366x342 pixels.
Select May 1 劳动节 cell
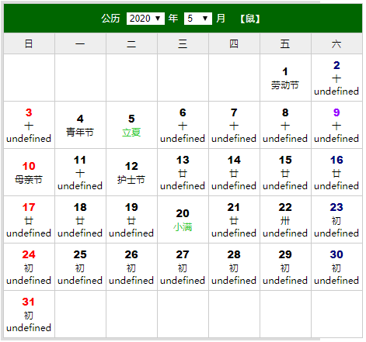(285, 78)
